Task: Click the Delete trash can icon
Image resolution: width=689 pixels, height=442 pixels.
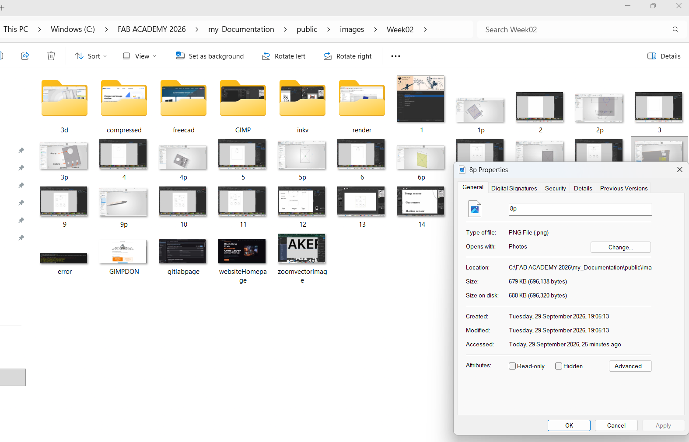Action: pos(51,56)
